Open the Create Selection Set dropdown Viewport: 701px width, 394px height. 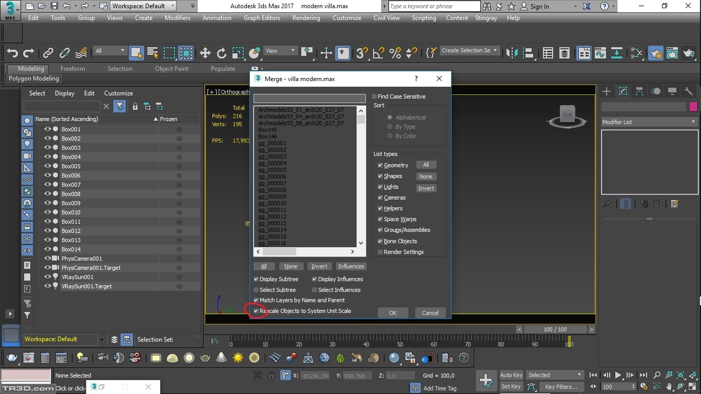pyautogui.click(x=469, y=50)
